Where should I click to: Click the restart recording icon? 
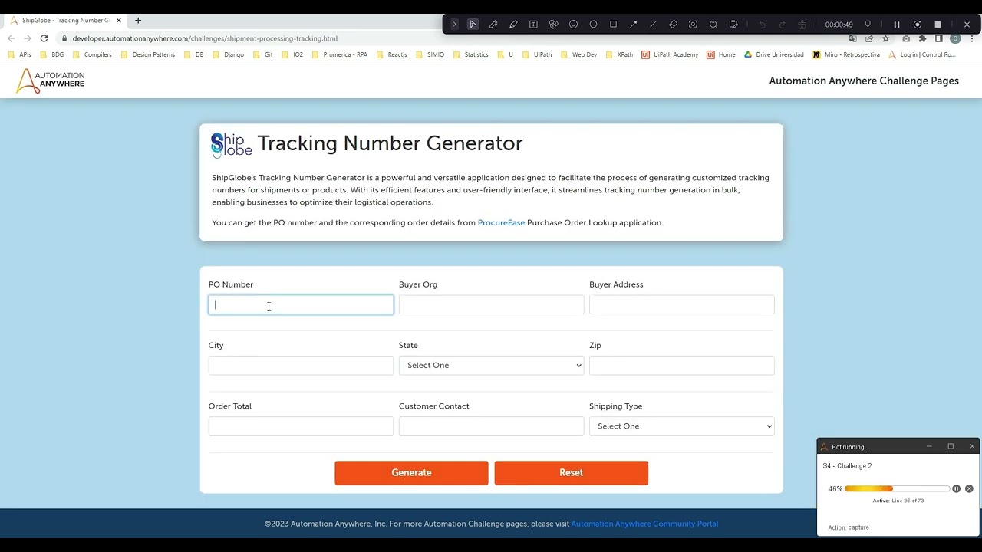917,25
